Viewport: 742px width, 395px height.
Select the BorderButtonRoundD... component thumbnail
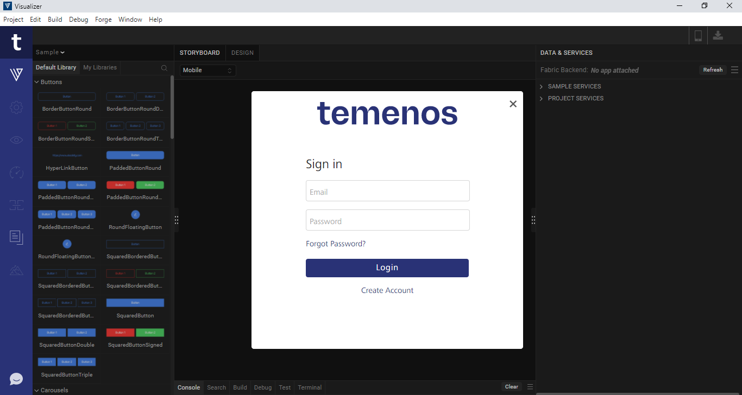click(x=135, y=97)
